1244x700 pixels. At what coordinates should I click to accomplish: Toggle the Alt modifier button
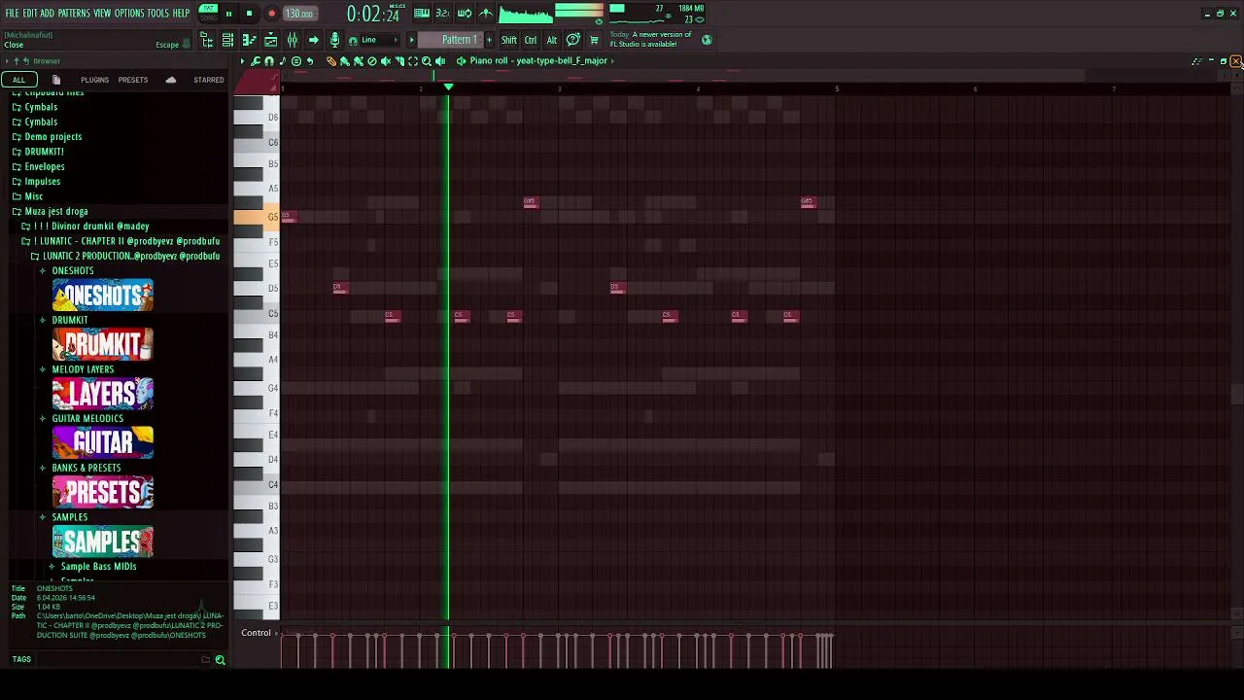tap(551, 40)
